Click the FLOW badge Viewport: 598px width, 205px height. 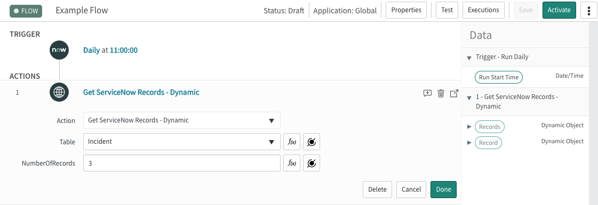[26, 11]
